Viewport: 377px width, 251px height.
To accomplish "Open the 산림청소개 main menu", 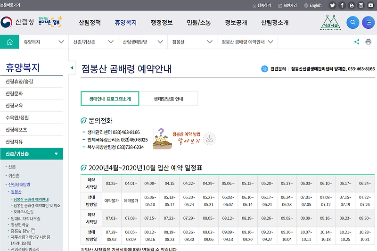I will click(275, 23).
